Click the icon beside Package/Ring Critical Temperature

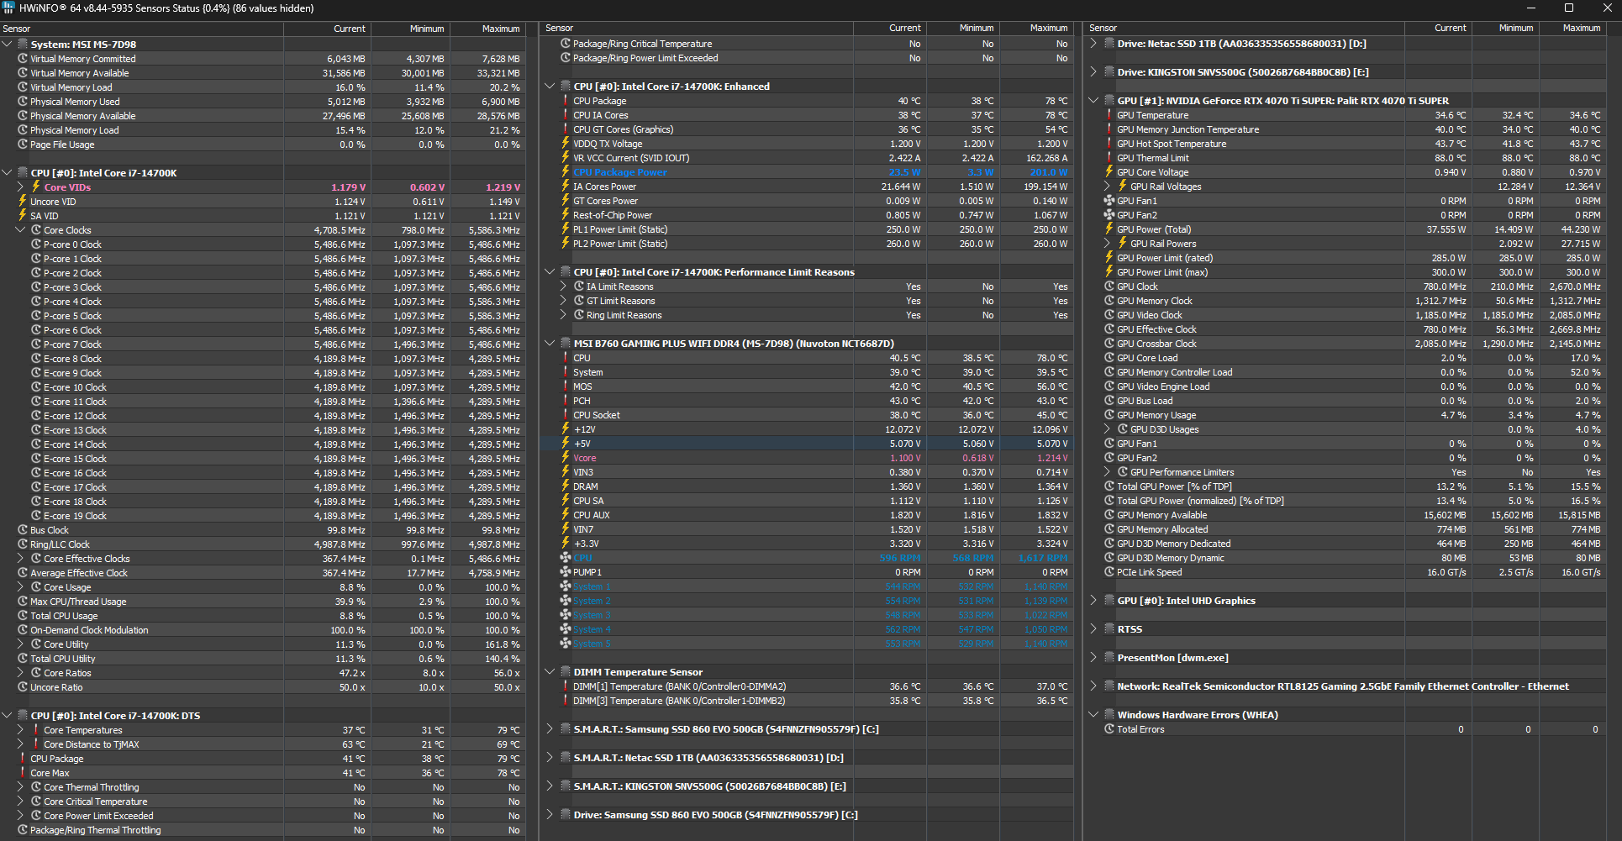(x=566, y=44)
